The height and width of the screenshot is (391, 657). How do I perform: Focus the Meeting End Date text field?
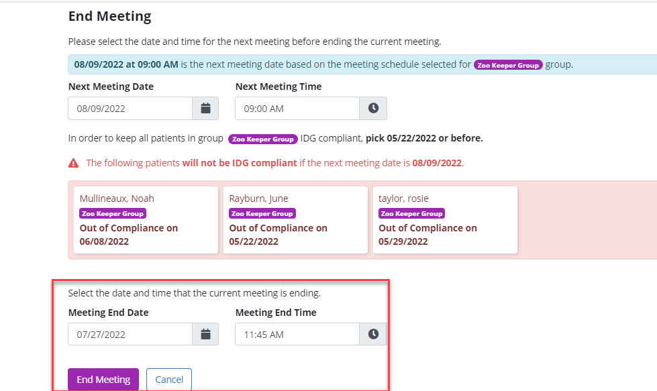(x=130, y=334)
